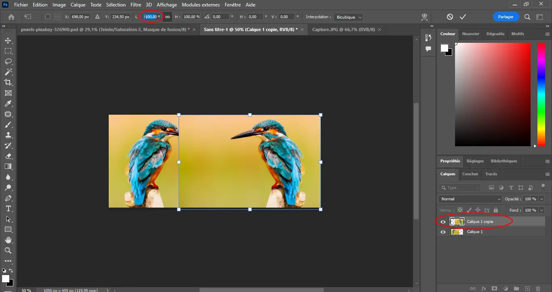The width and height of the screenshot is (552, 292).
Task: Select the Move tool
Action: coord(8,41)
